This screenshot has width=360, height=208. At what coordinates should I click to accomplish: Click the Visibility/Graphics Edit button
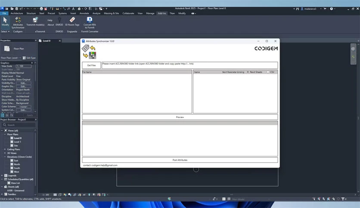click(23, 83)
